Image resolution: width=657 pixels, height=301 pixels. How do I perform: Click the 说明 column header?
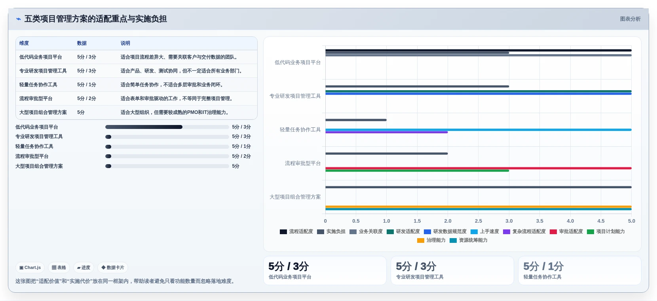[x=125, y=43]
